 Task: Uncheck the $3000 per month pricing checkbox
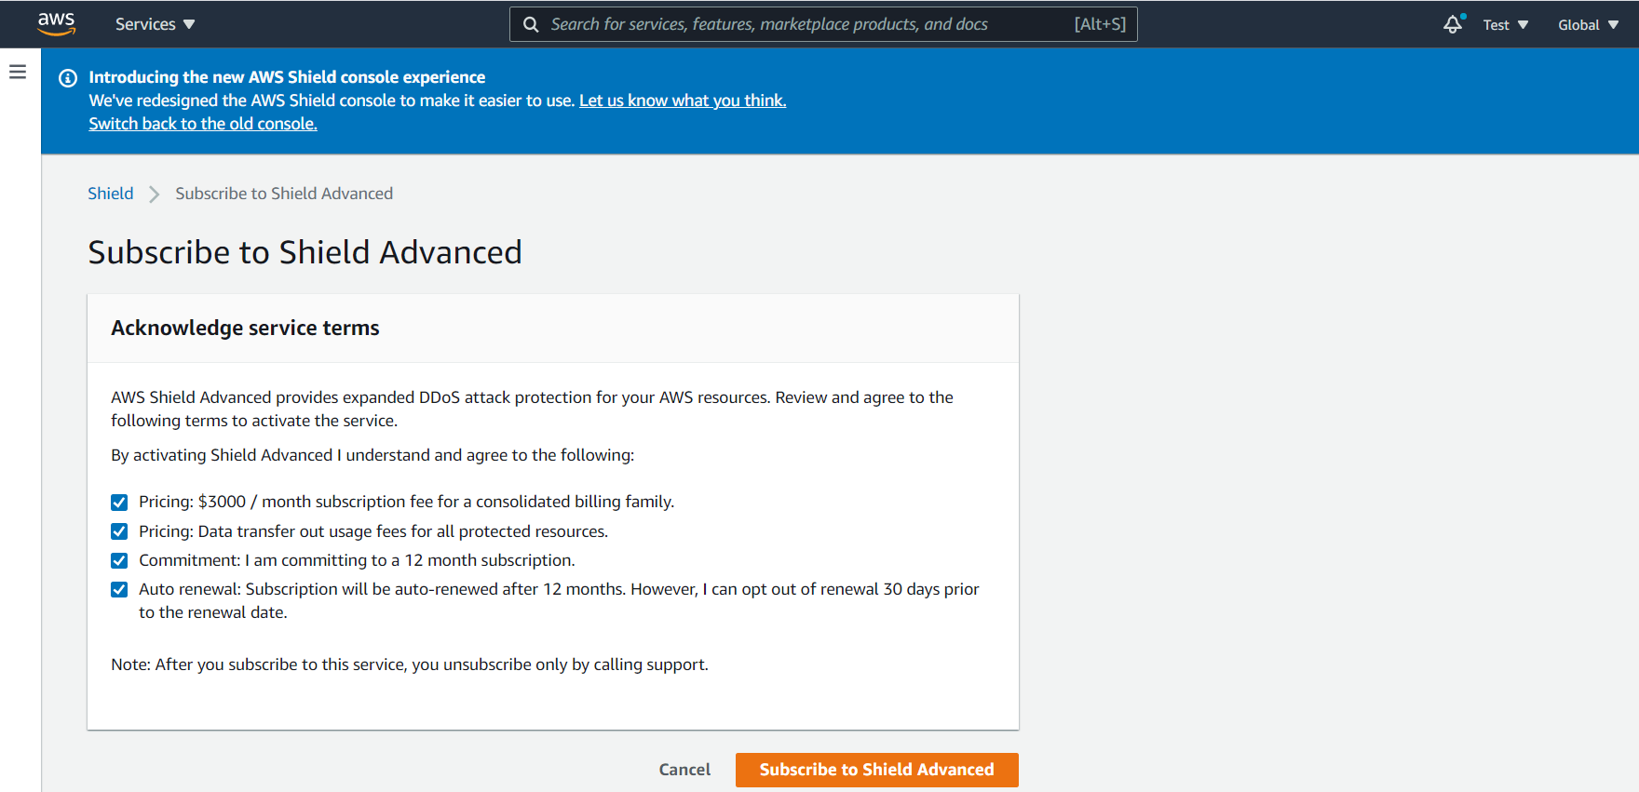(119, 503)
